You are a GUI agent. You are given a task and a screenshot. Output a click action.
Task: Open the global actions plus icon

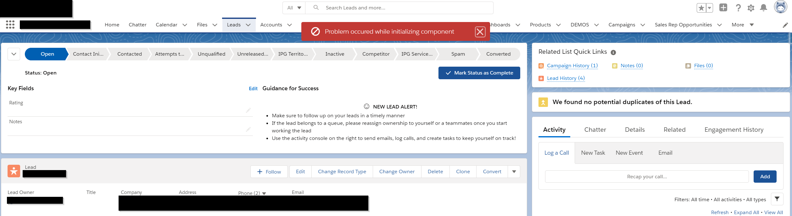[723, 8]
